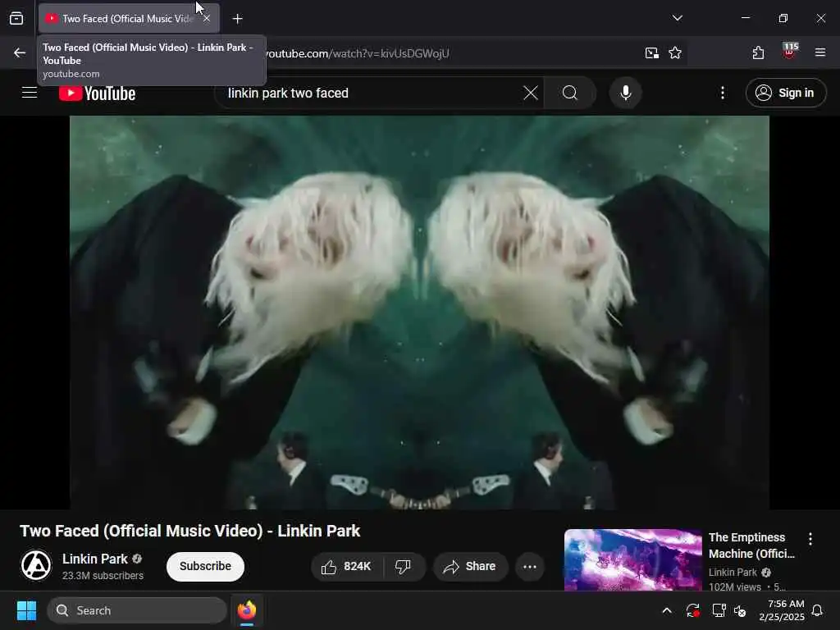The width and height of the screenshot is (840, 630).
Task: Open the browser extensions puzzle icon
Action: (758, 52)
